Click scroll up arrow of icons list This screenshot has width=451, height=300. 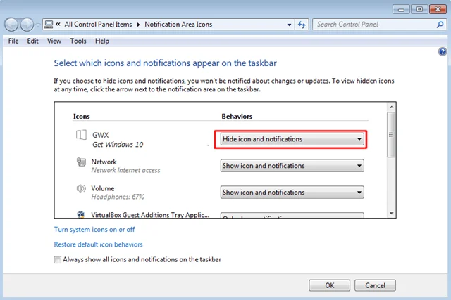click(391, 107)
